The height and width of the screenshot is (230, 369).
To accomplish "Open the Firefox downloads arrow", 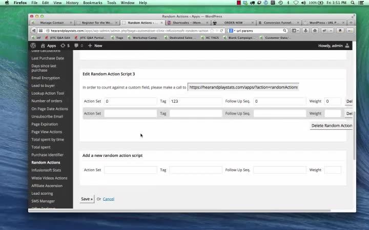I will coord(305,31).
